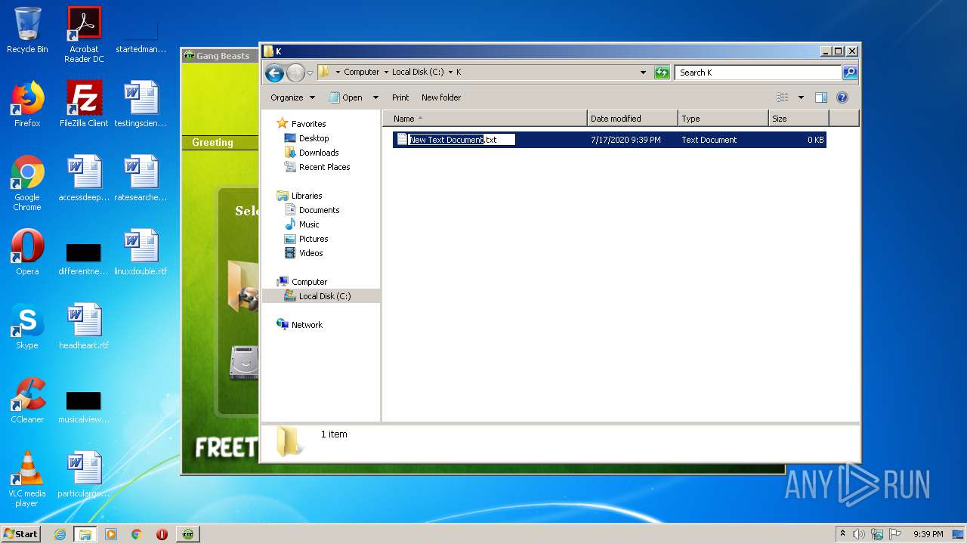The image size is (967, 544).
Task: Launch CCleaner desktop shortcut
Action: point(27,400)
